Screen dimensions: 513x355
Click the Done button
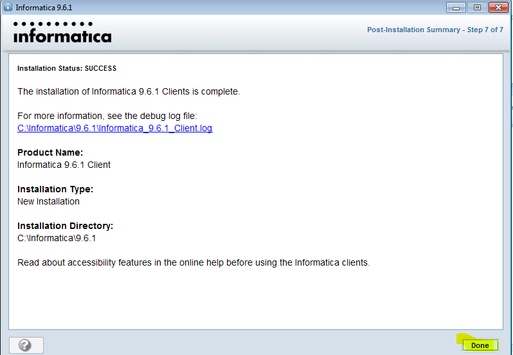tap(480, 345)
